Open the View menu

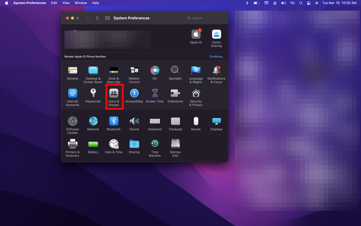click(66, 3)
